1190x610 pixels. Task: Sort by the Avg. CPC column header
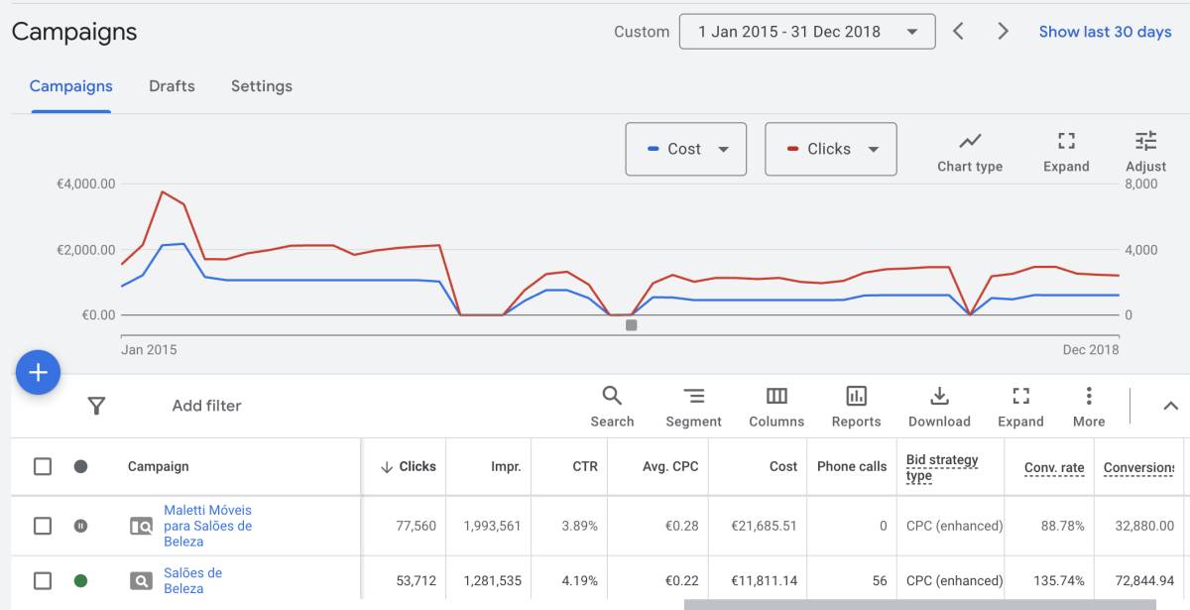[670, 466]
